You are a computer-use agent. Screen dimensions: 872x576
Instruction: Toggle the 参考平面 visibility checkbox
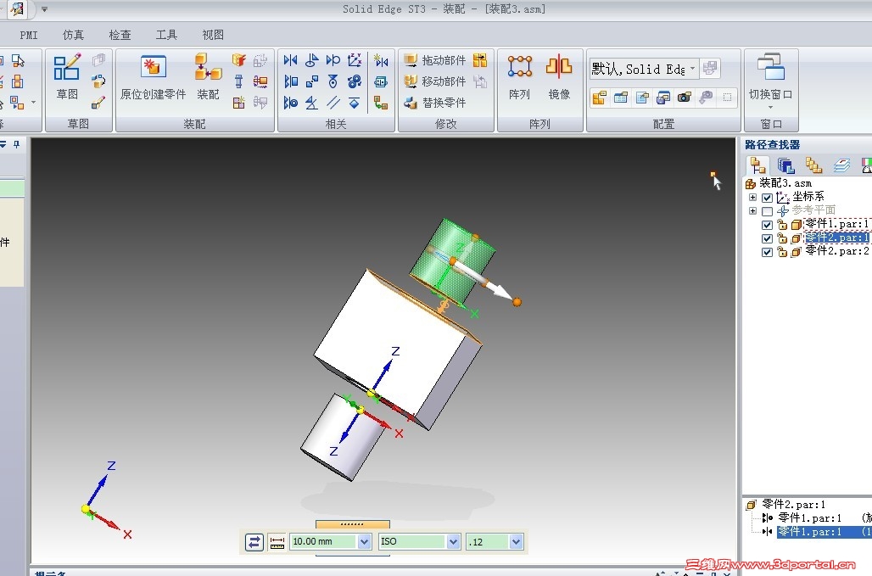click(767, 211)
